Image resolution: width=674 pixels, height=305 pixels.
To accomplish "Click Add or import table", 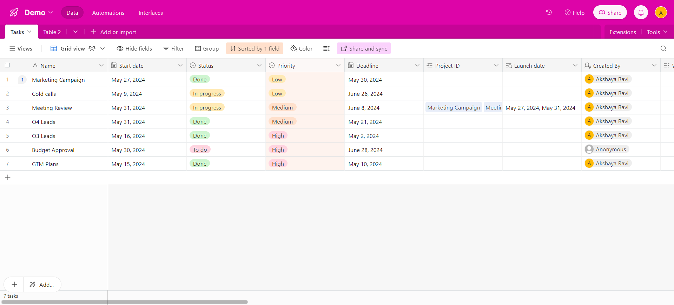I will [113, 32].
